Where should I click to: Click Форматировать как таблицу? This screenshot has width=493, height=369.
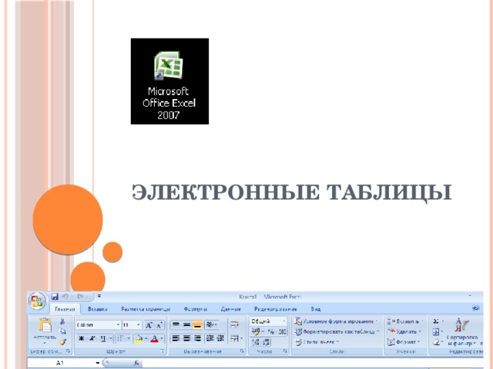point(337,331)
